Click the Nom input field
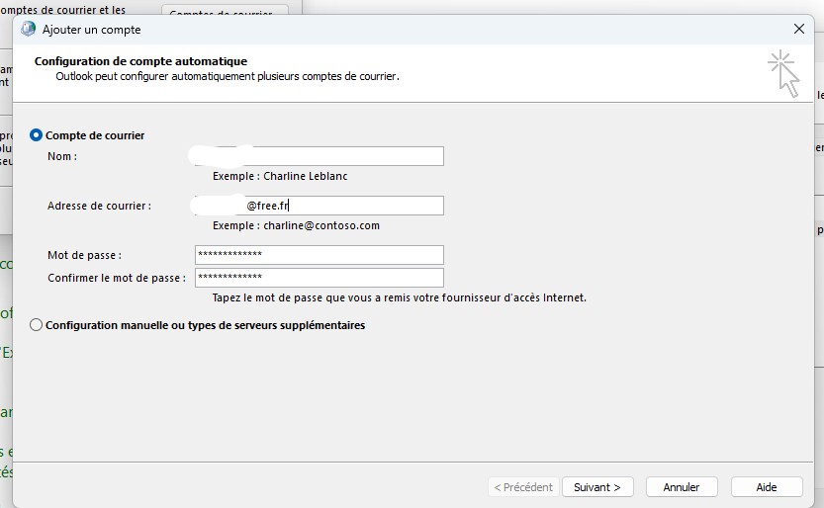Image resolution: width=824 pixels, height=508 pixels. click(x=319, y=156)
